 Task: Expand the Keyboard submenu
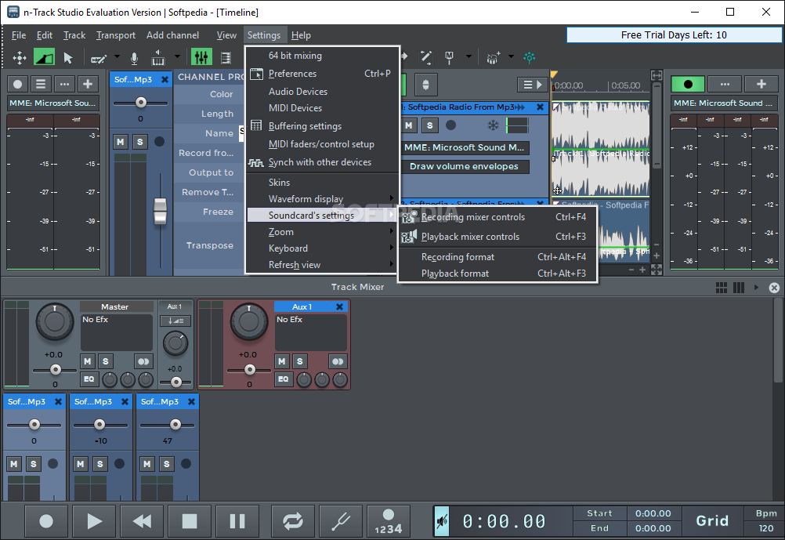tap(322, 248)
